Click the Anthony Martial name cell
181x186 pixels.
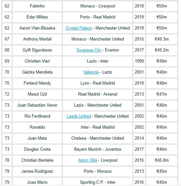coord(37,39)
